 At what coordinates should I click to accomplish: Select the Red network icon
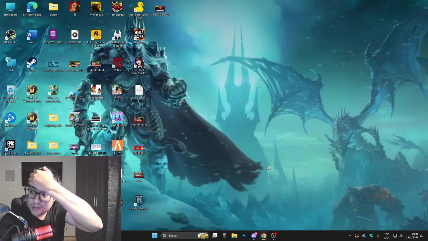pos(11,65)
